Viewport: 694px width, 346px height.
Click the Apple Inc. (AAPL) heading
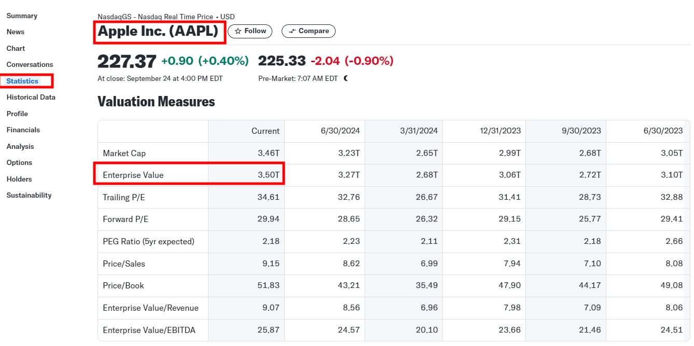tap(158, 31)
